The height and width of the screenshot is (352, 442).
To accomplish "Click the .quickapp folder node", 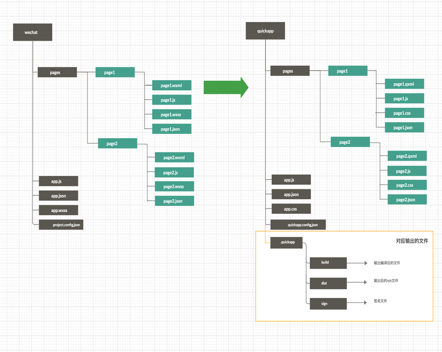I will pyautogui.click(x=286, y=243).
